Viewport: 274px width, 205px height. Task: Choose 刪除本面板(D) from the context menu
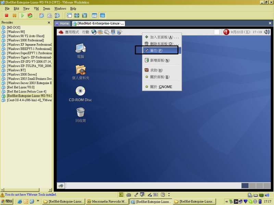coord(162,44)
